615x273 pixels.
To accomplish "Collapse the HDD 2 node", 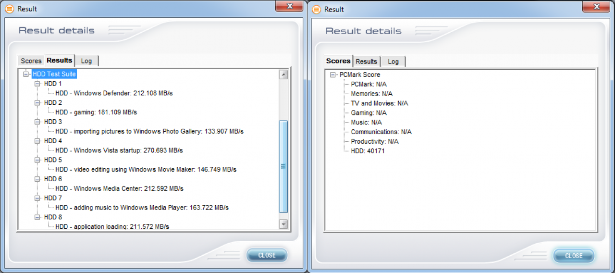I will point(37,103).
